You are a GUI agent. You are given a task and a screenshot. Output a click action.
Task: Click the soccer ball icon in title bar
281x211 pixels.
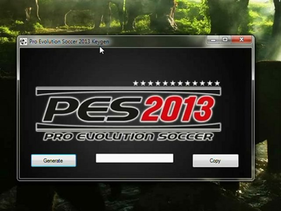point(23,42)
